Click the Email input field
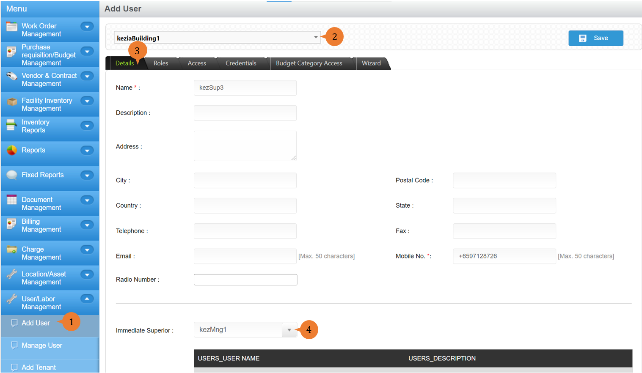This screenshot has height=373, width=642. pyautogui.click(x=245, y=256)
